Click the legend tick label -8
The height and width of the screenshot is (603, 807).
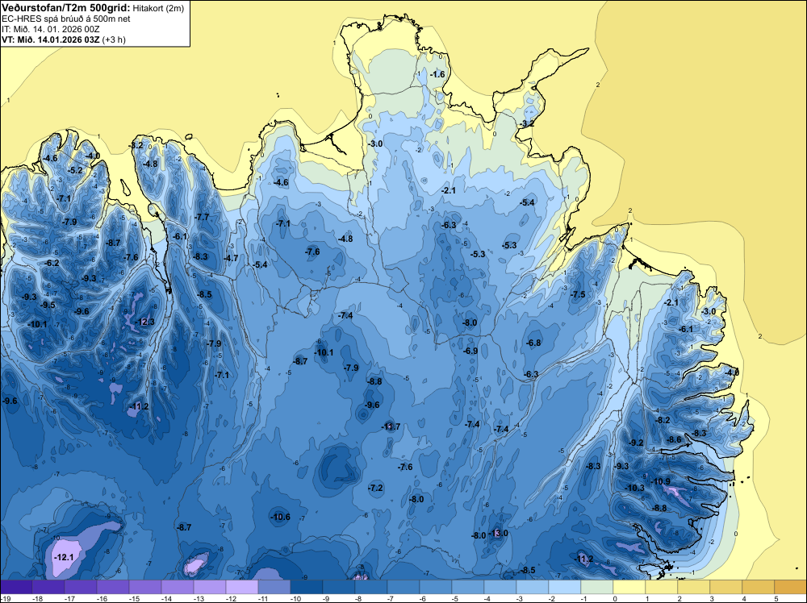coord(358,598)
